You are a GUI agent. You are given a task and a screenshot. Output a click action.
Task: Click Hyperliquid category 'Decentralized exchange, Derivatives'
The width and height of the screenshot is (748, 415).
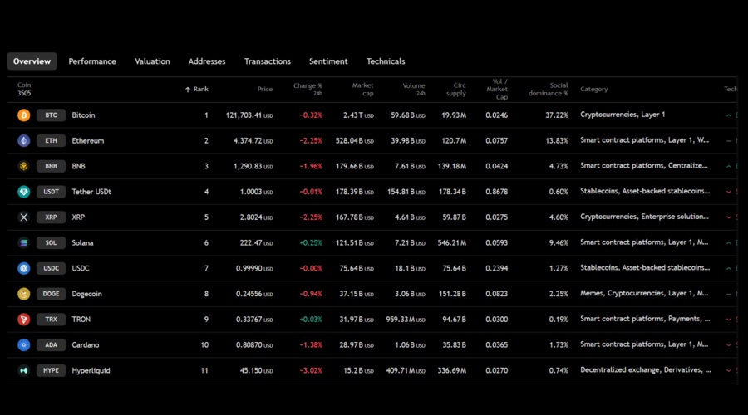pyautogui.click(x=646, y=369)
